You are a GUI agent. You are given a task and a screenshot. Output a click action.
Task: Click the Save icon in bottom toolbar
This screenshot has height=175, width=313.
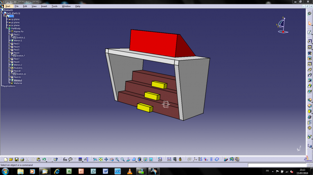point(16,159)
